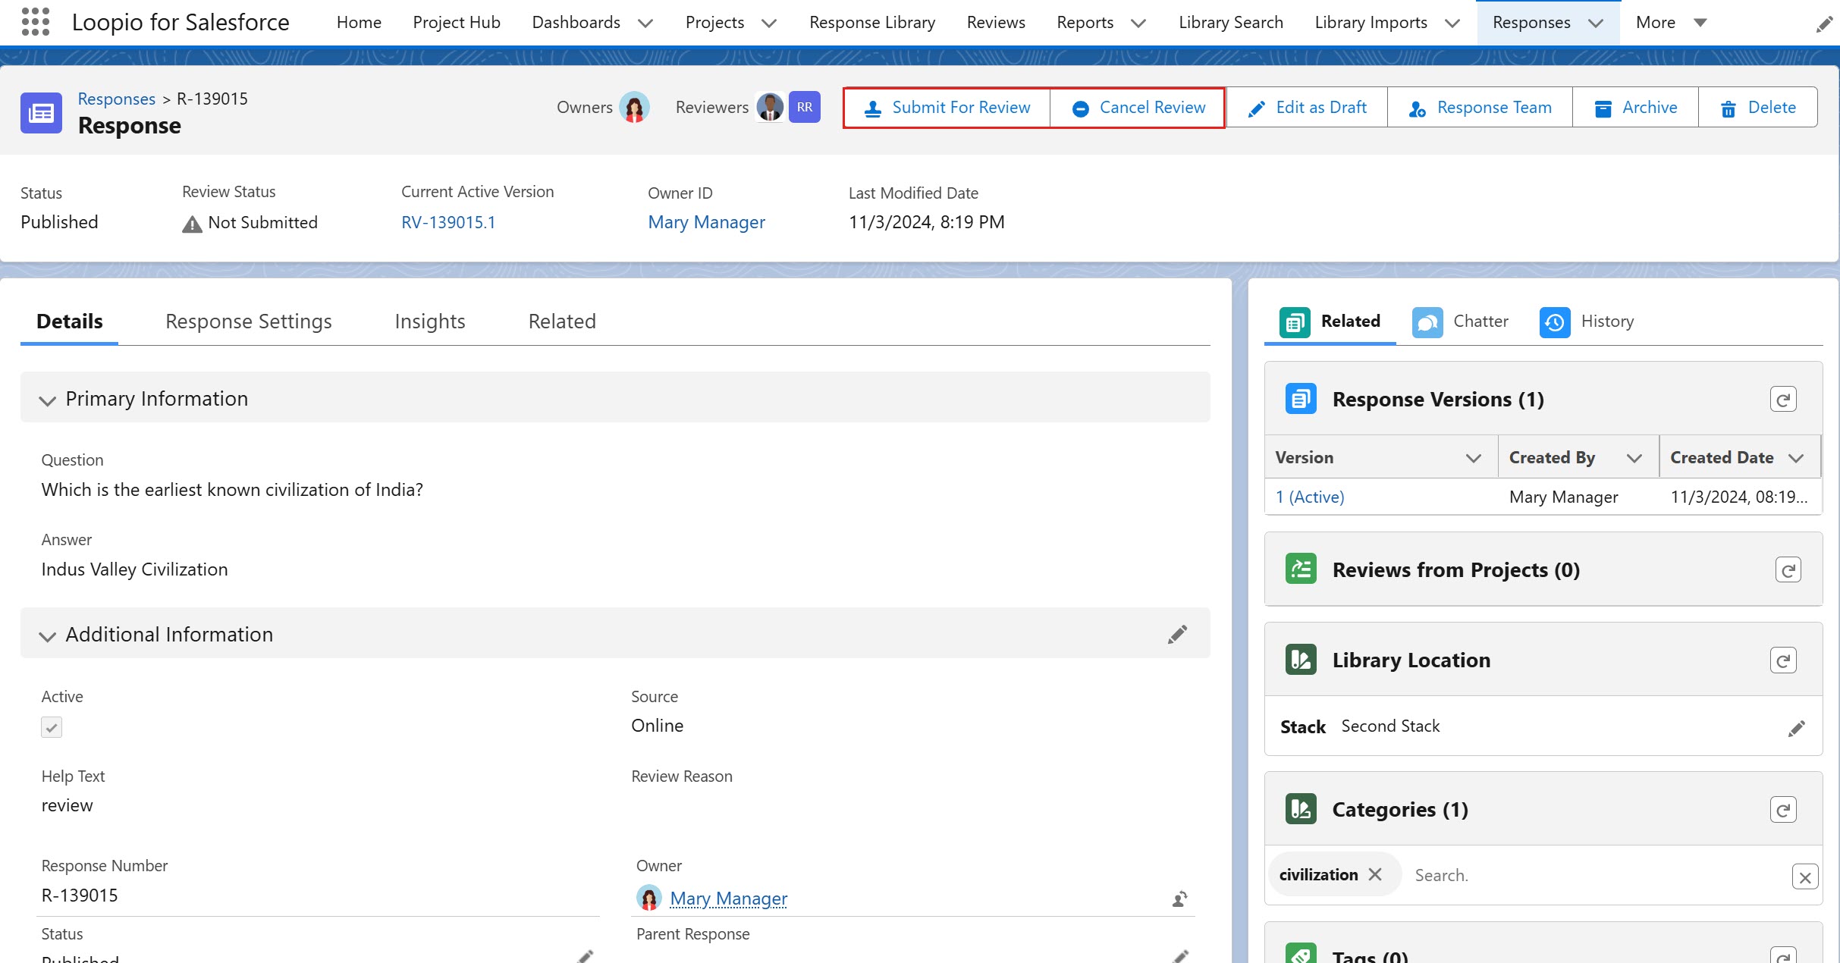
Task: Click the Reviews from Projects card icon
Action: 1301,569
